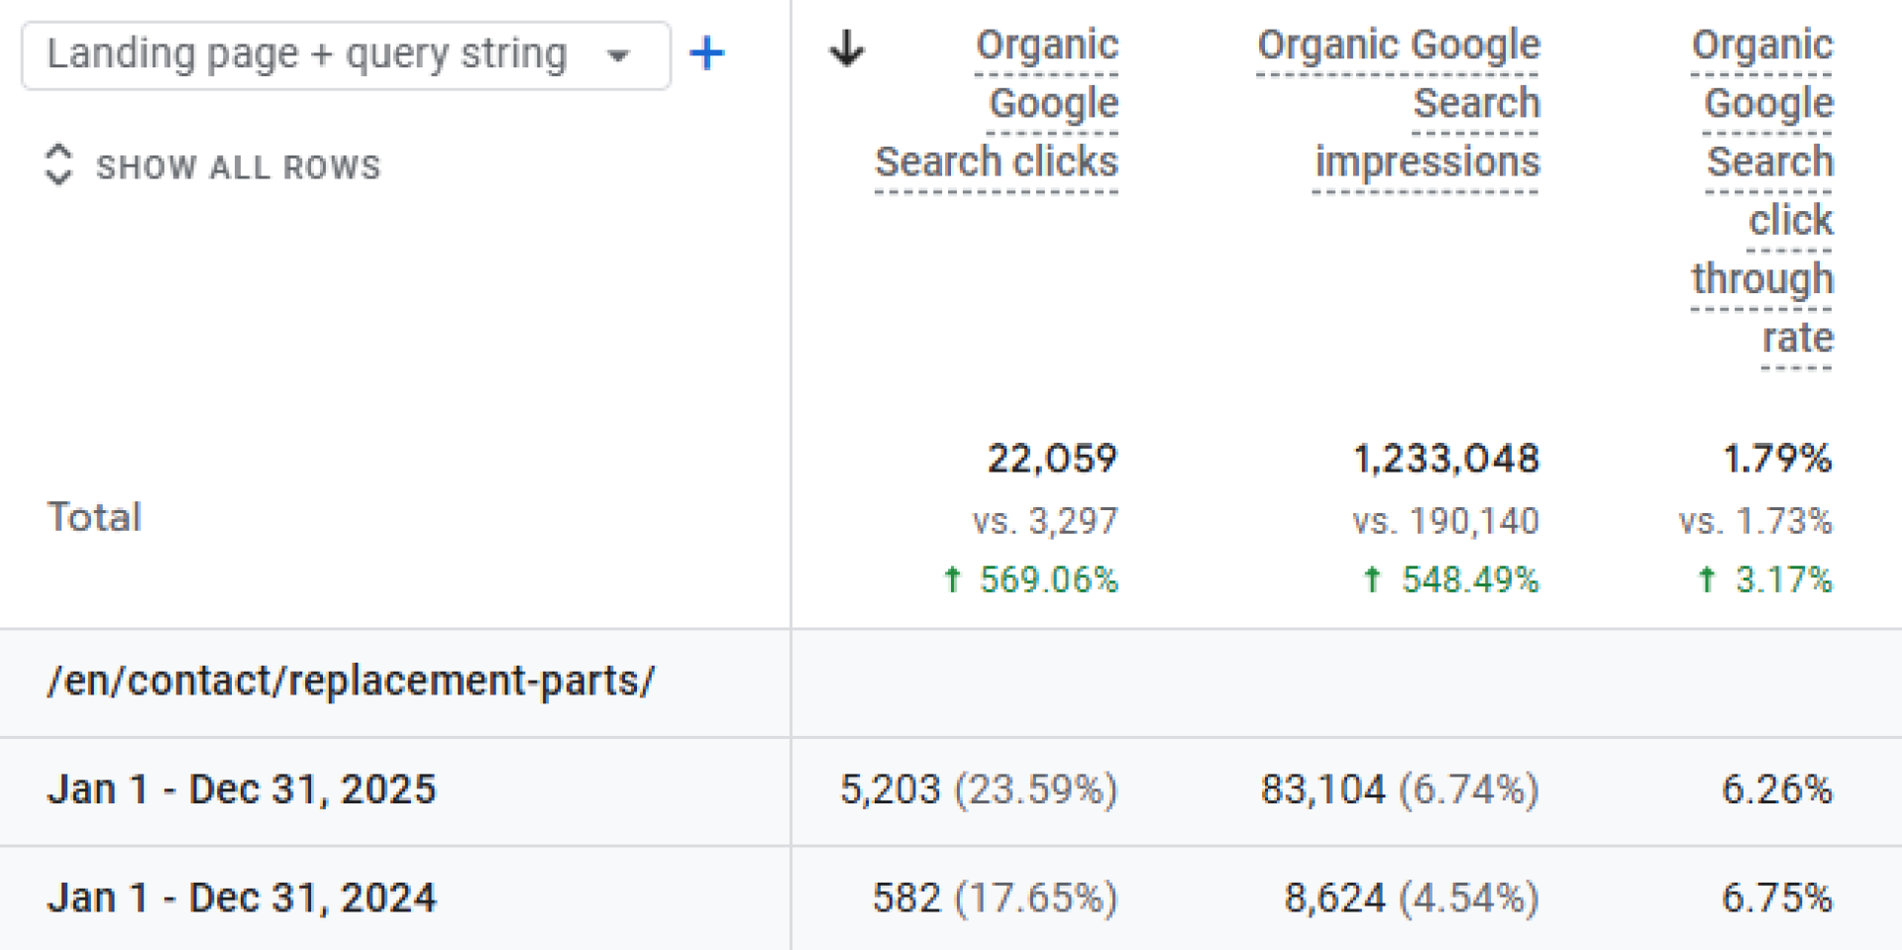Sort by Organic Google Search clicks header
This screenshot has height=950, width=1902.
coord(997,104)
